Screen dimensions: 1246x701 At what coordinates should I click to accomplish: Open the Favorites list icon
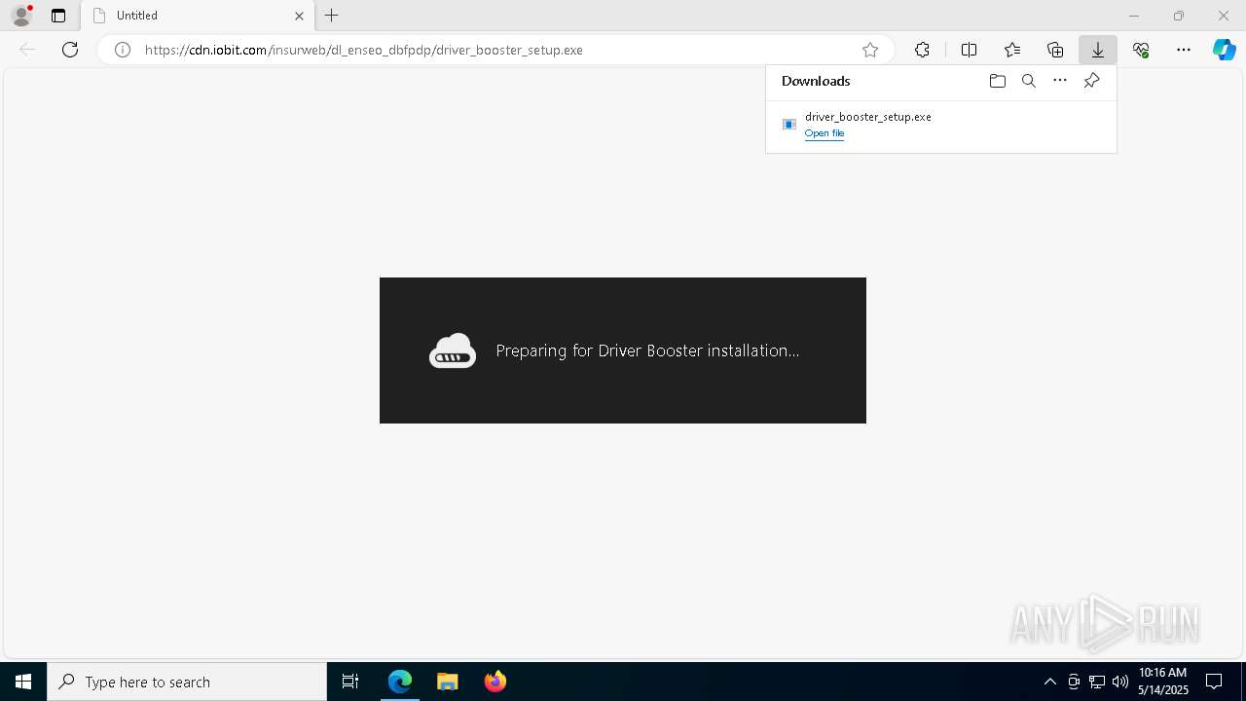(1012, 50)
